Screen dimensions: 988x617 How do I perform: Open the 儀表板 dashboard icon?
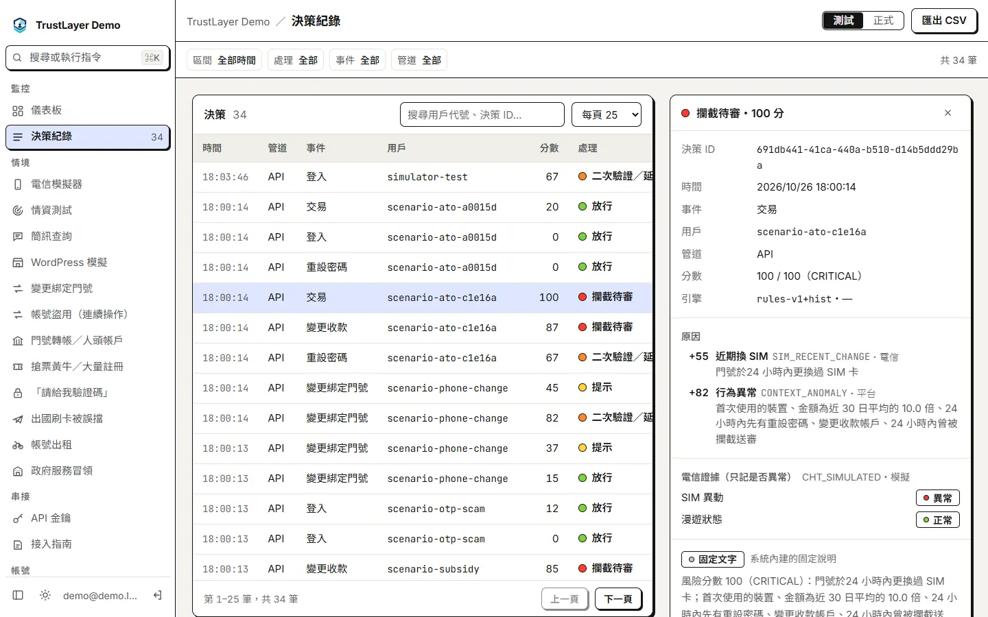[18, 110]
